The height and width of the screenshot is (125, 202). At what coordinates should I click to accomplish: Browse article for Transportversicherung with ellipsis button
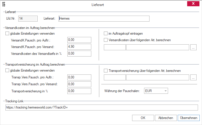point(193,77)
